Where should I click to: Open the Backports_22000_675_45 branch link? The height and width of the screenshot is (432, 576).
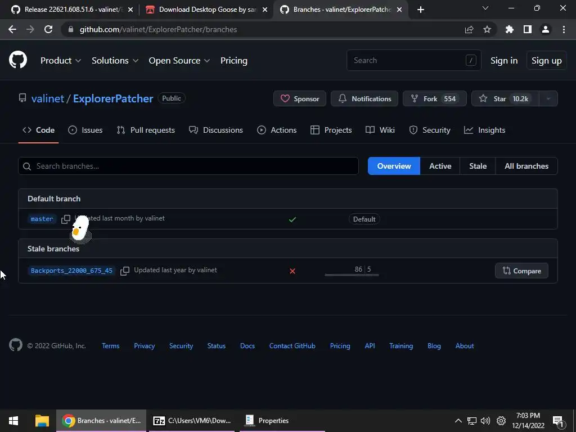71,271
